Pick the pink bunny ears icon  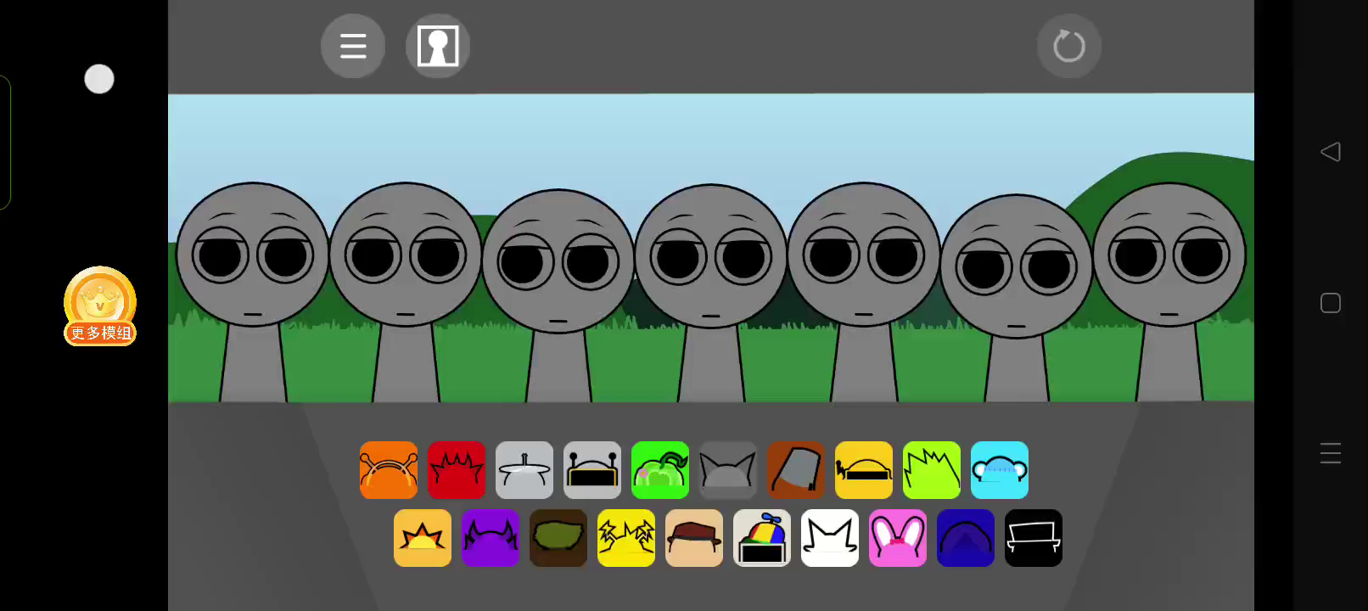(898, 538)
